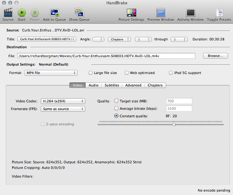
Task: Switch to the Subtitles tab
Action: (112, 85)
